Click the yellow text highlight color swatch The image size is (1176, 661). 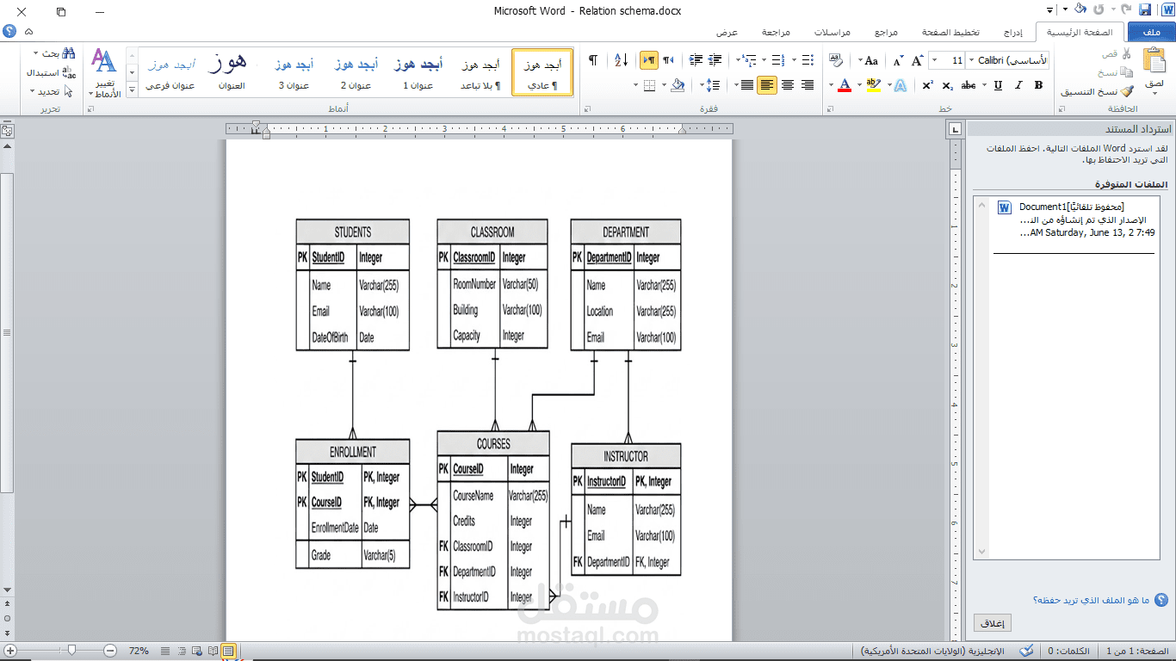[x=874, y=85]
